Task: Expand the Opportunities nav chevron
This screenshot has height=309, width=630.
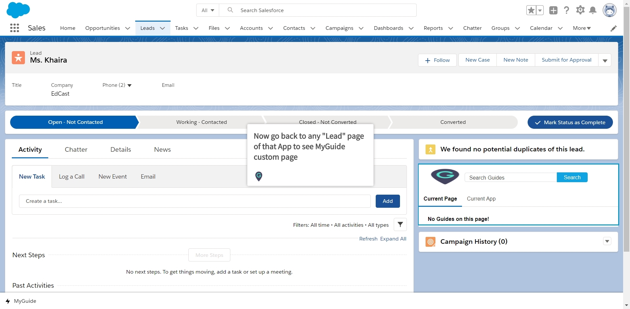Action: coord(128,28)
